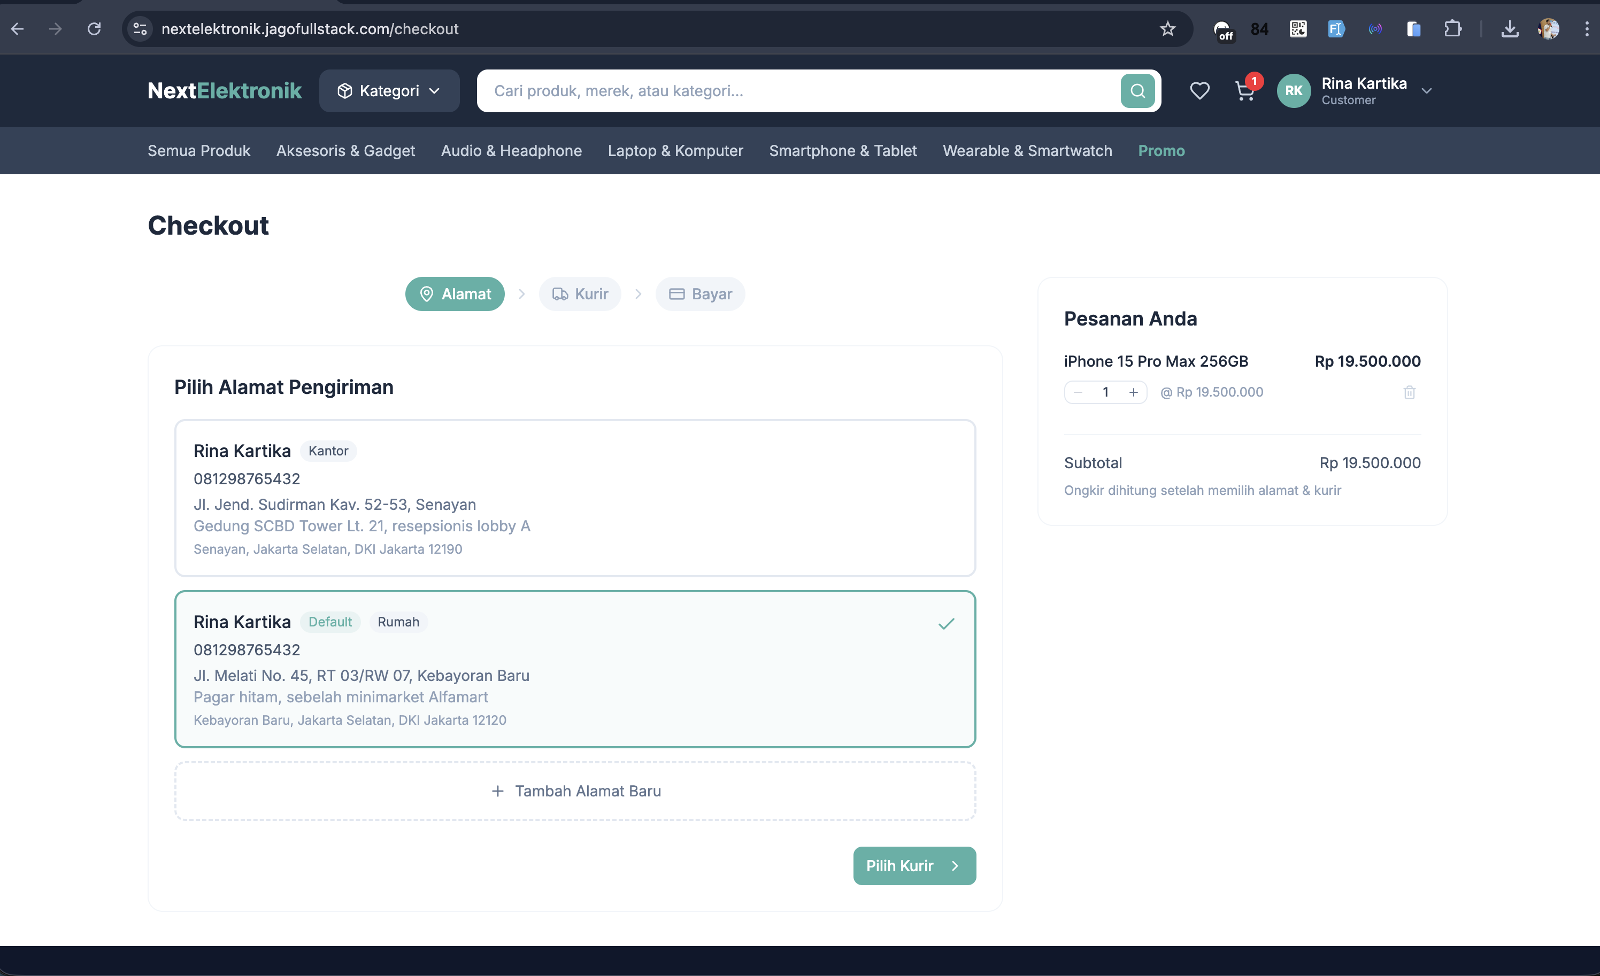Click the Jl. Melati No. 45 address line
This screenshot has height=976, width=1600.
pyautogui.click(x=361, y=676)
